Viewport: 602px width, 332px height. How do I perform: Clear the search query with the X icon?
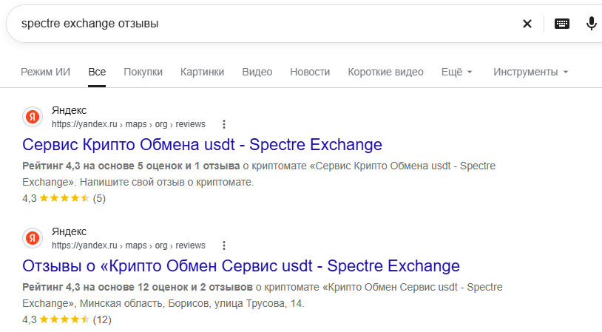coord(527,24)
